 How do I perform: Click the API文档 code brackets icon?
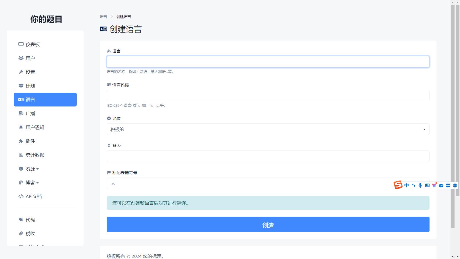pos(21,196)
